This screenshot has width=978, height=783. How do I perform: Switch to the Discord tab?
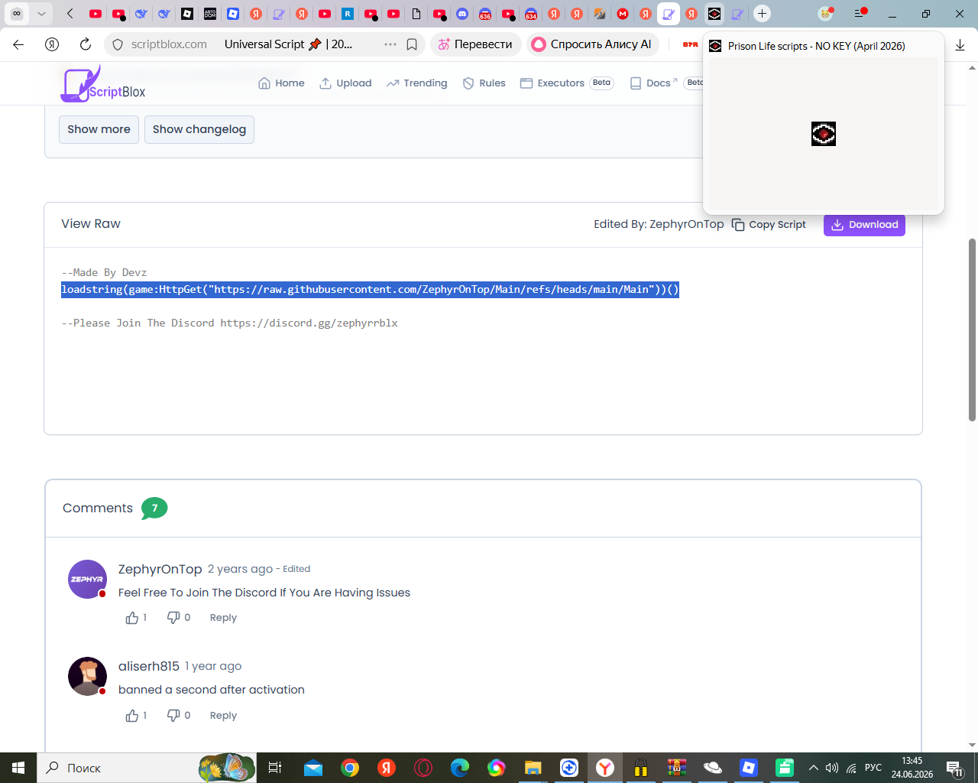(x=462, y=13)
